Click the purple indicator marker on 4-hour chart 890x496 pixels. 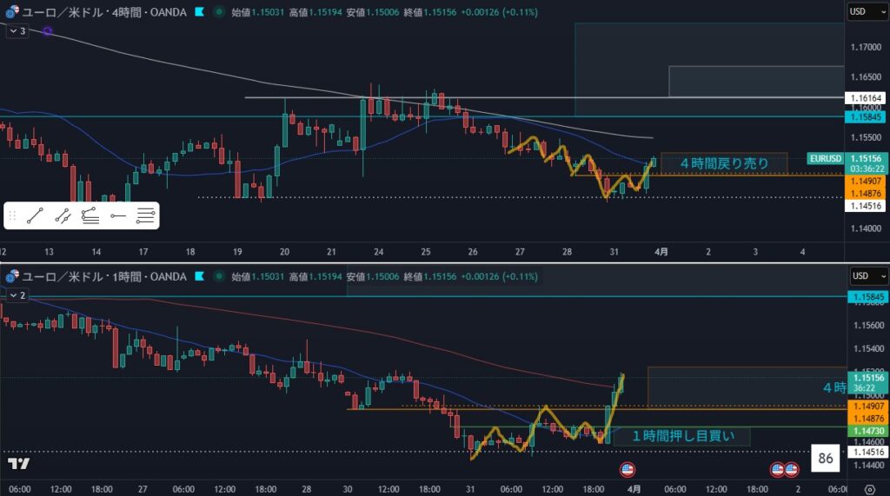(x=47, y=31)
